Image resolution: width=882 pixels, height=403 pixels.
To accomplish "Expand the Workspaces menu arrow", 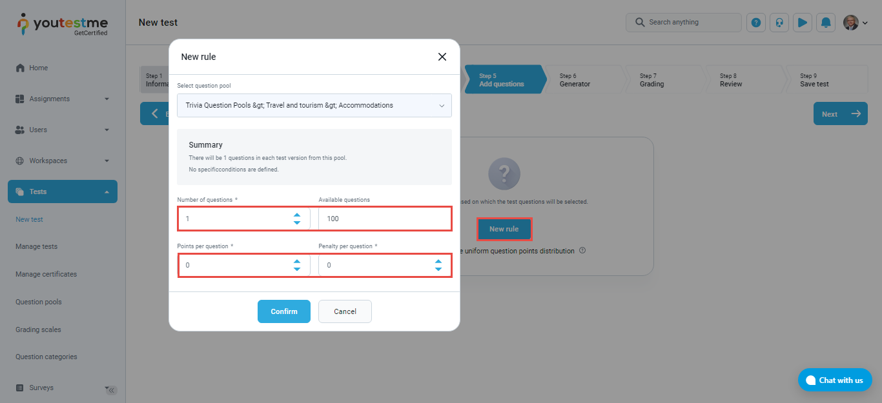I will [107, 161].
